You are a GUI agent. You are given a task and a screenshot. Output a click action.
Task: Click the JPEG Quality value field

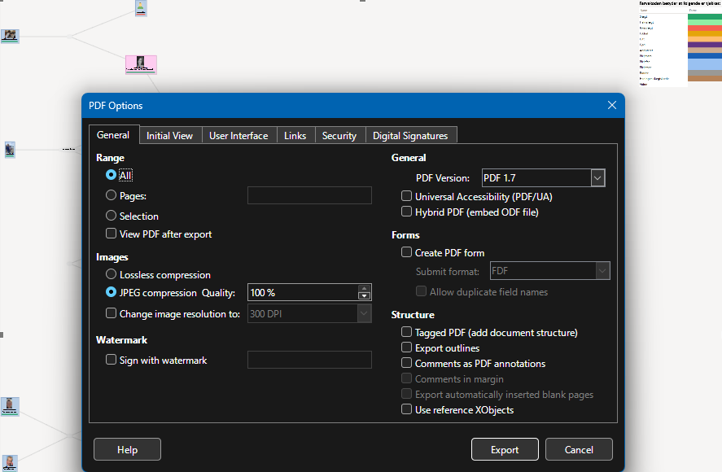303,292
